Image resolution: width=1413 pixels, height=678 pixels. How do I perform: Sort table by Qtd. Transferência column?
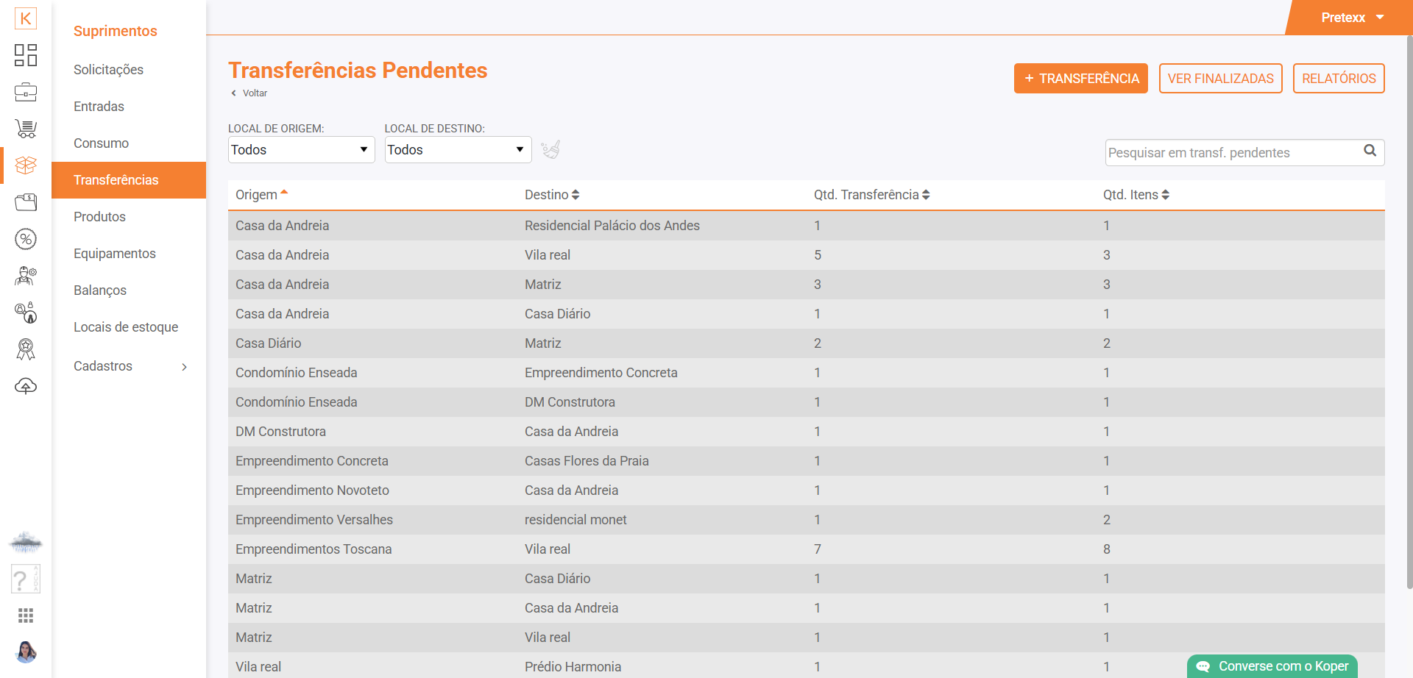[x=871, y=195]
